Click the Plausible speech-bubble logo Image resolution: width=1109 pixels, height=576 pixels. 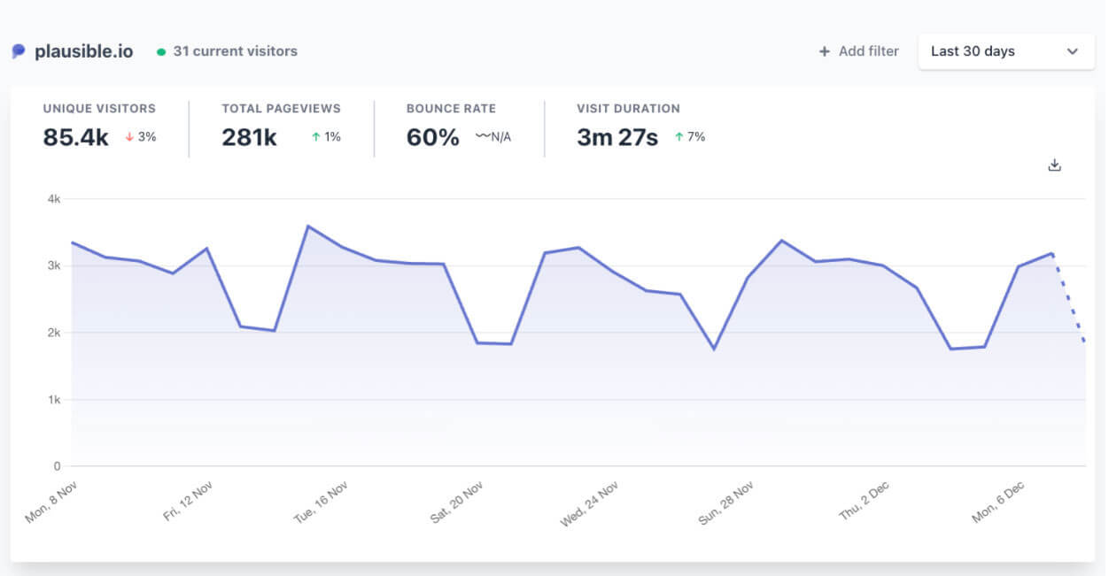point(18,50)
